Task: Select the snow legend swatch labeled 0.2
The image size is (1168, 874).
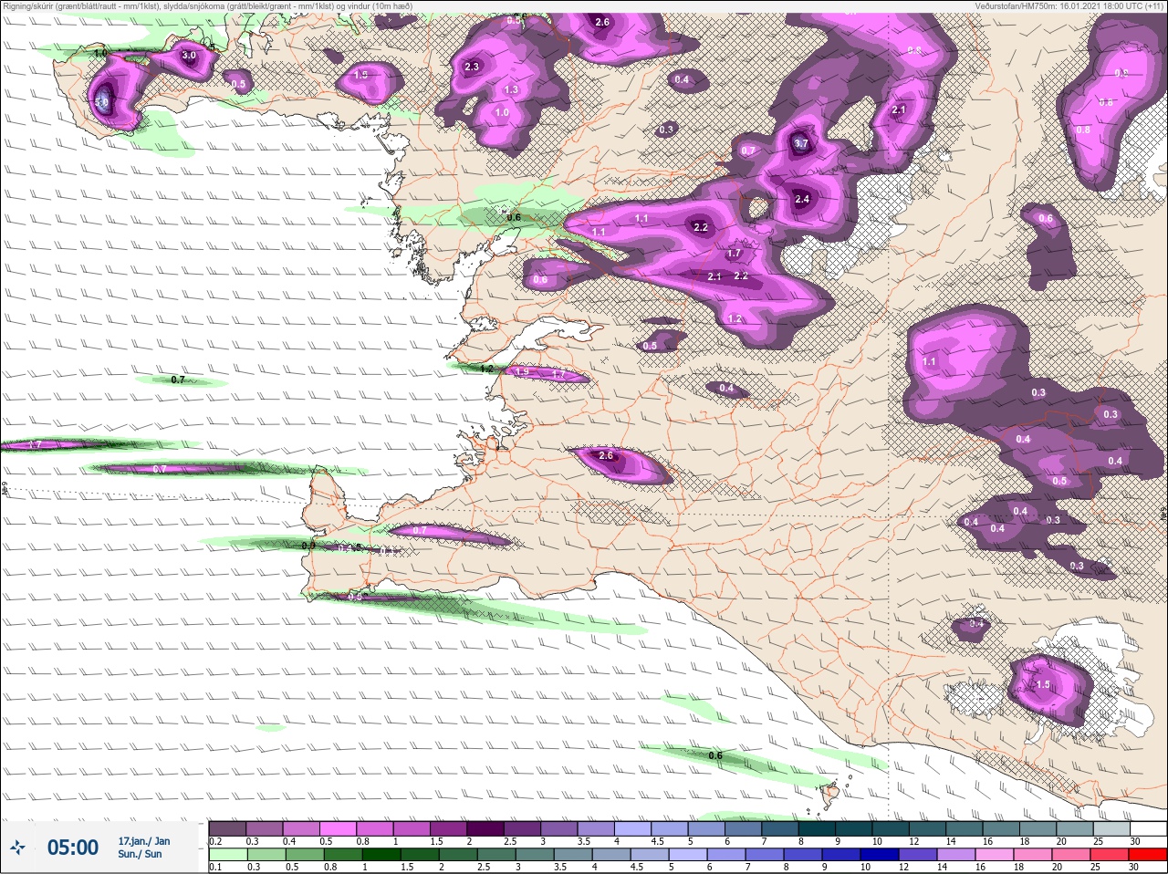Action: click(x=227, y=828)
